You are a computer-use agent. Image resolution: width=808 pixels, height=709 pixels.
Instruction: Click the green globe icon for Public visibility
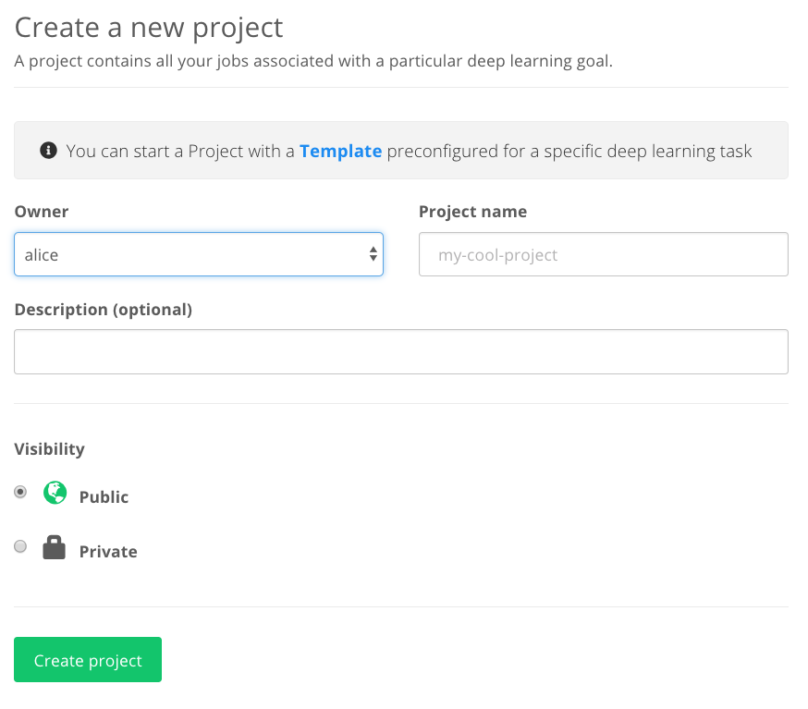tap(55, 493)
